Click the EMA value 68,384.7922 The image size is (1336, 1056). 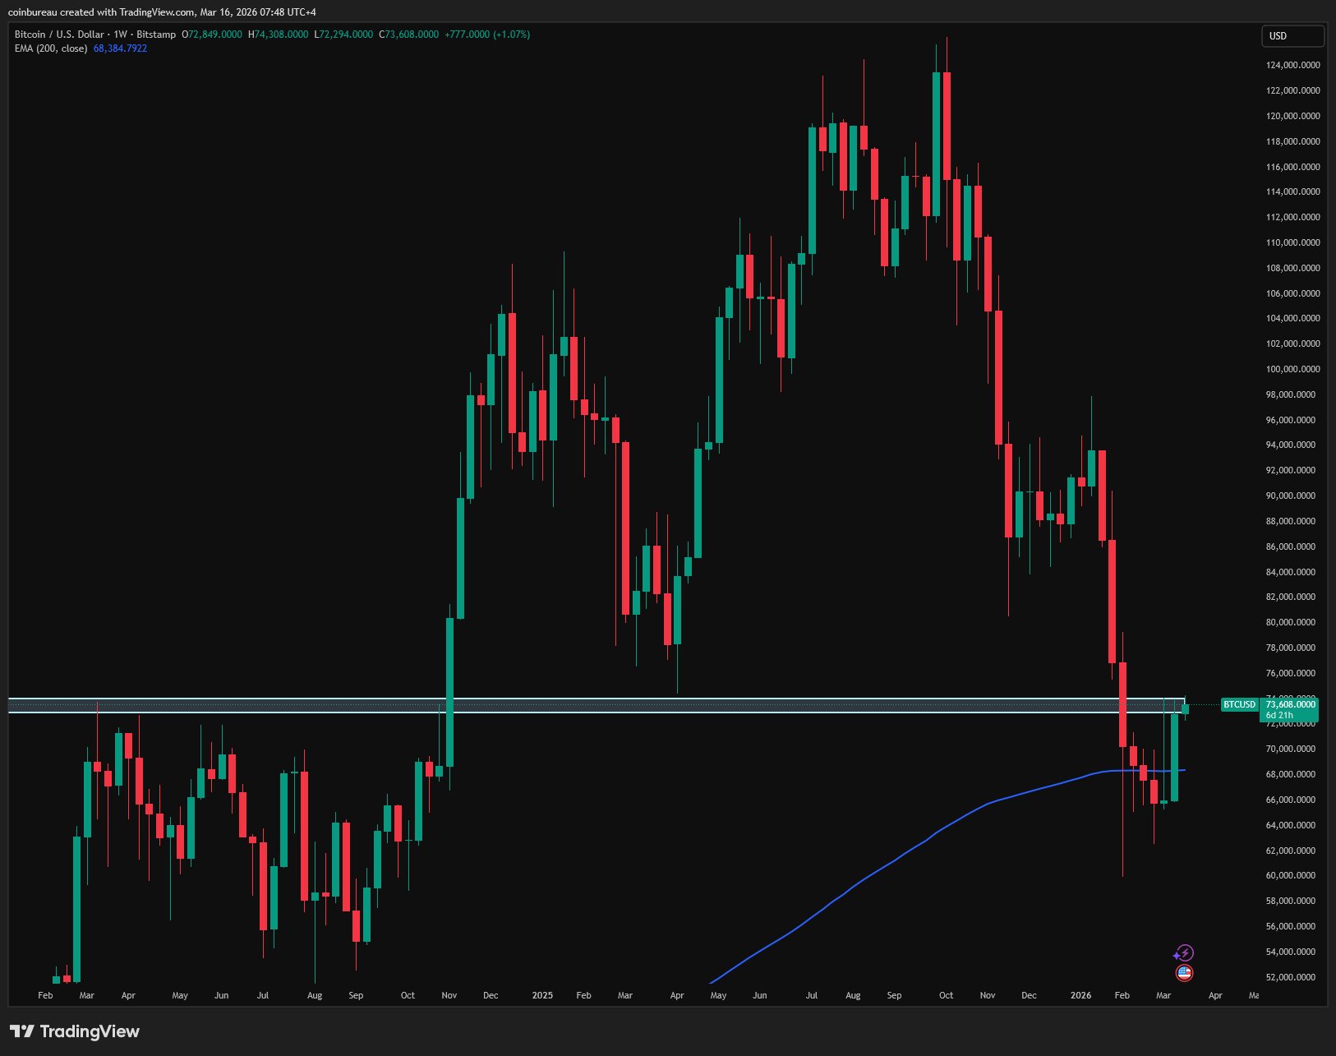(x=119, y=48)
